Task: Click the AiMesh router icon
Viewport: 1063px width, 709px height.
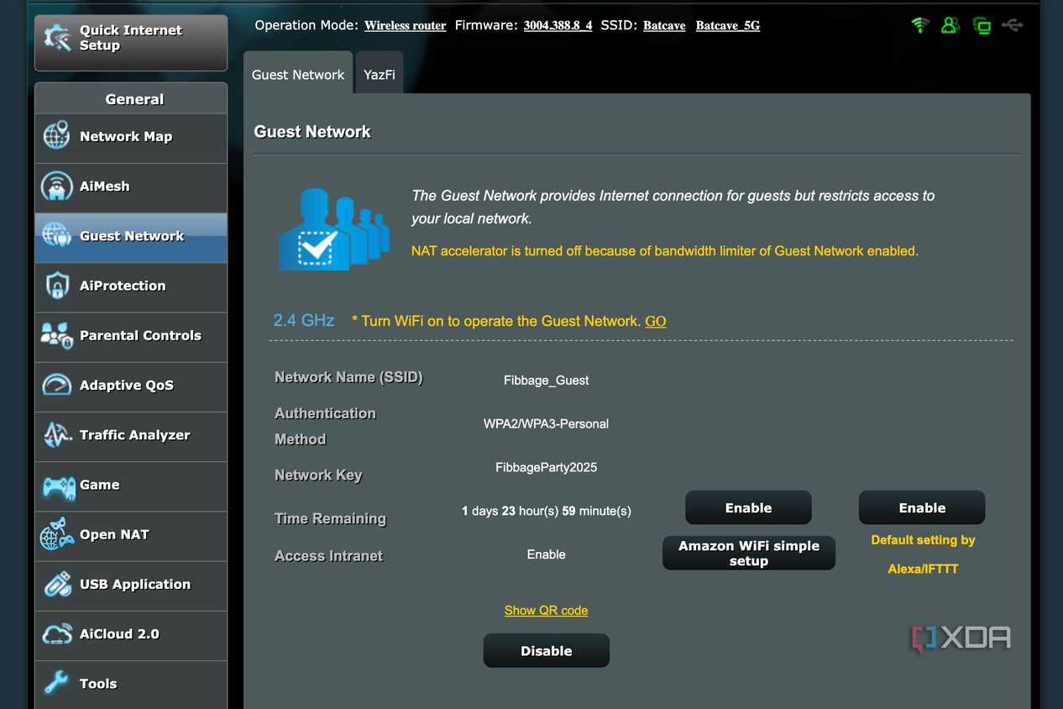Action: [x=56, y=186]
